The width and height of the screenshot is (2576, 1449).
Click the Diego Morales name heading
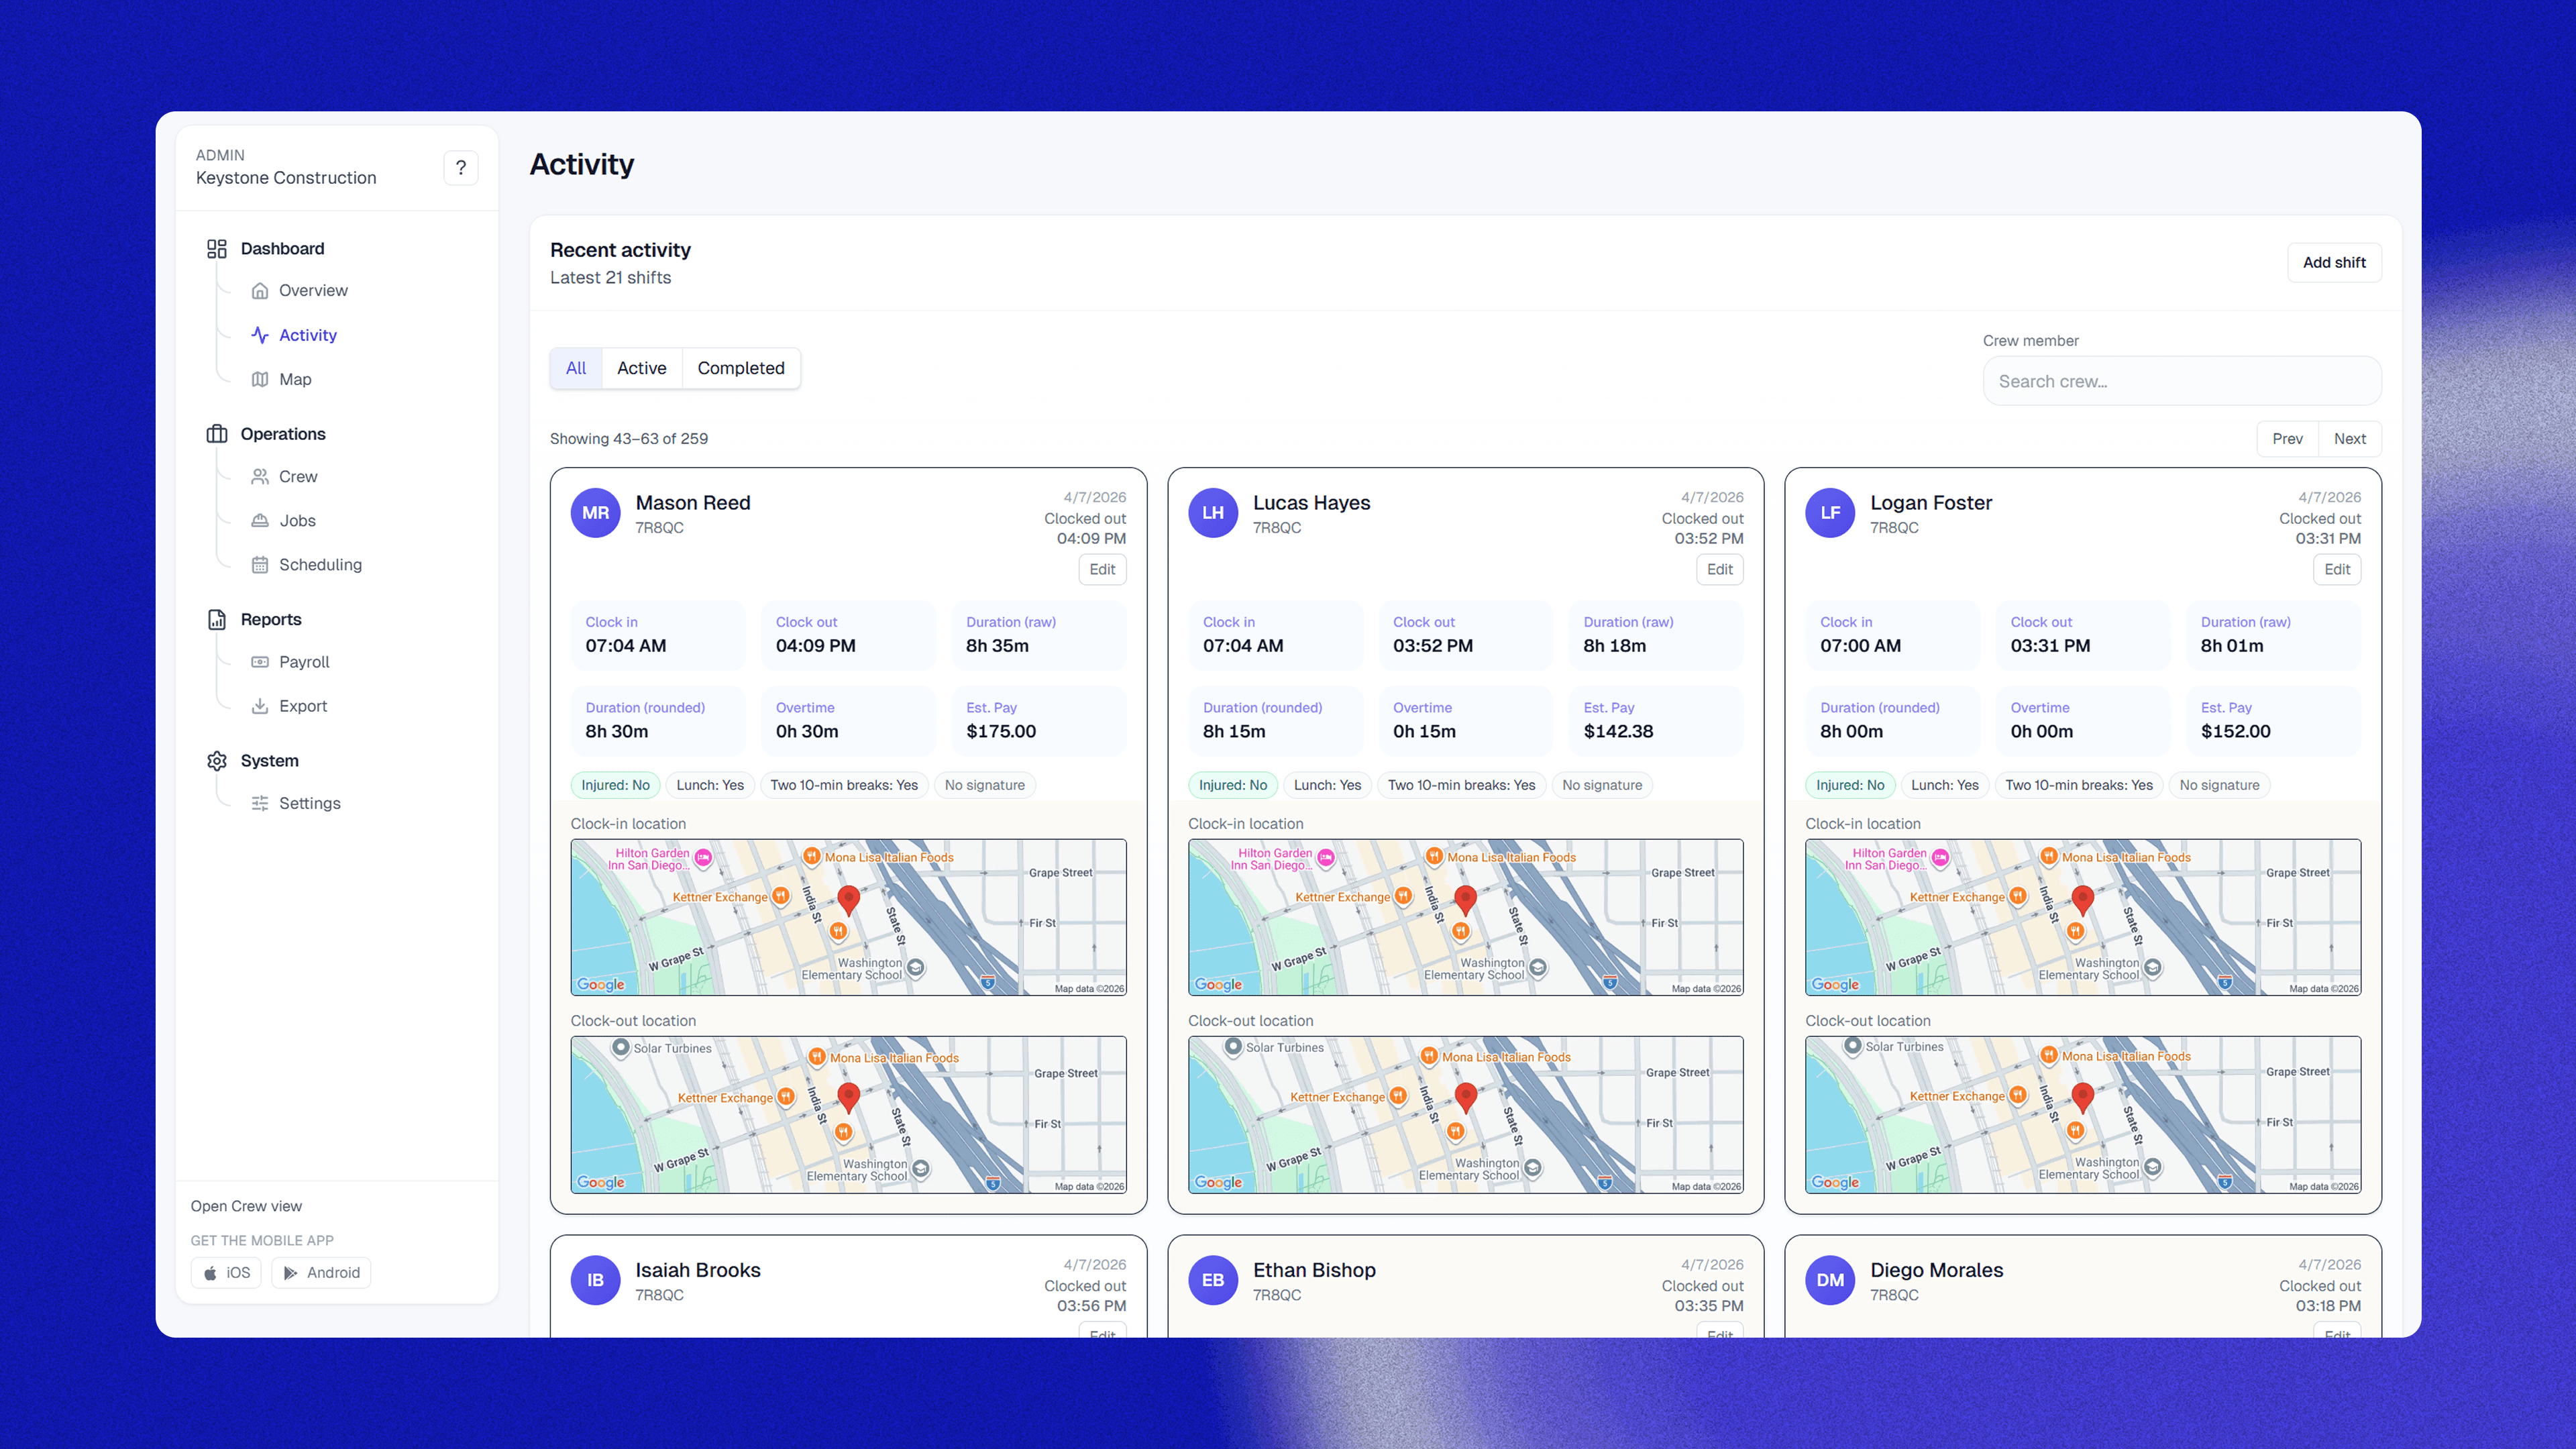tap(1937, 1271)
